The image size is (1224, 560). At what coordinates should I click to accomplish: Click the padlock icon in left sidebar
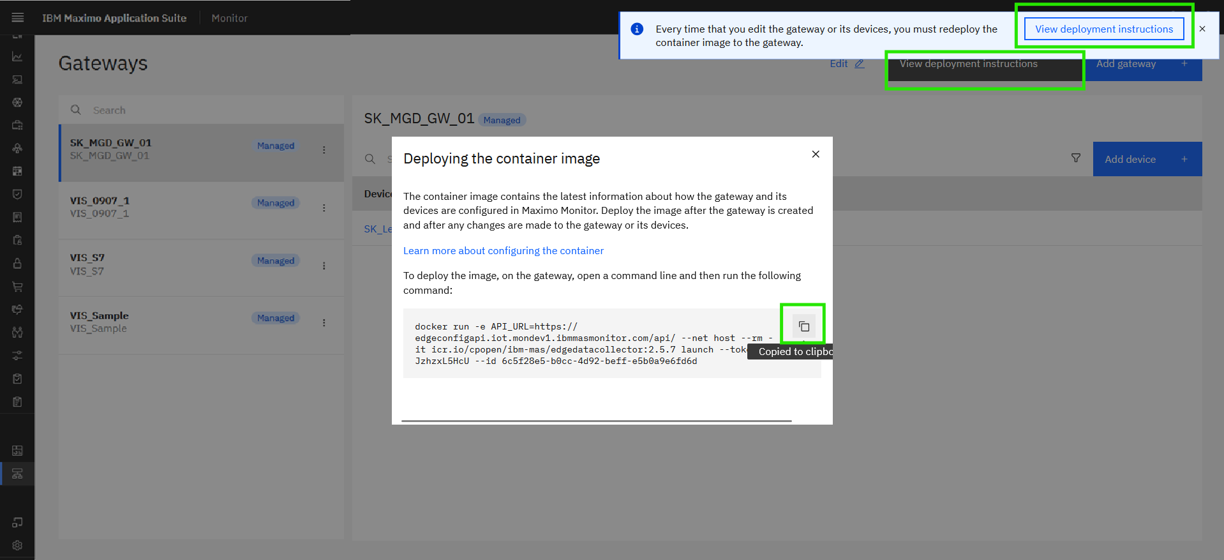[x=17, y=263]
